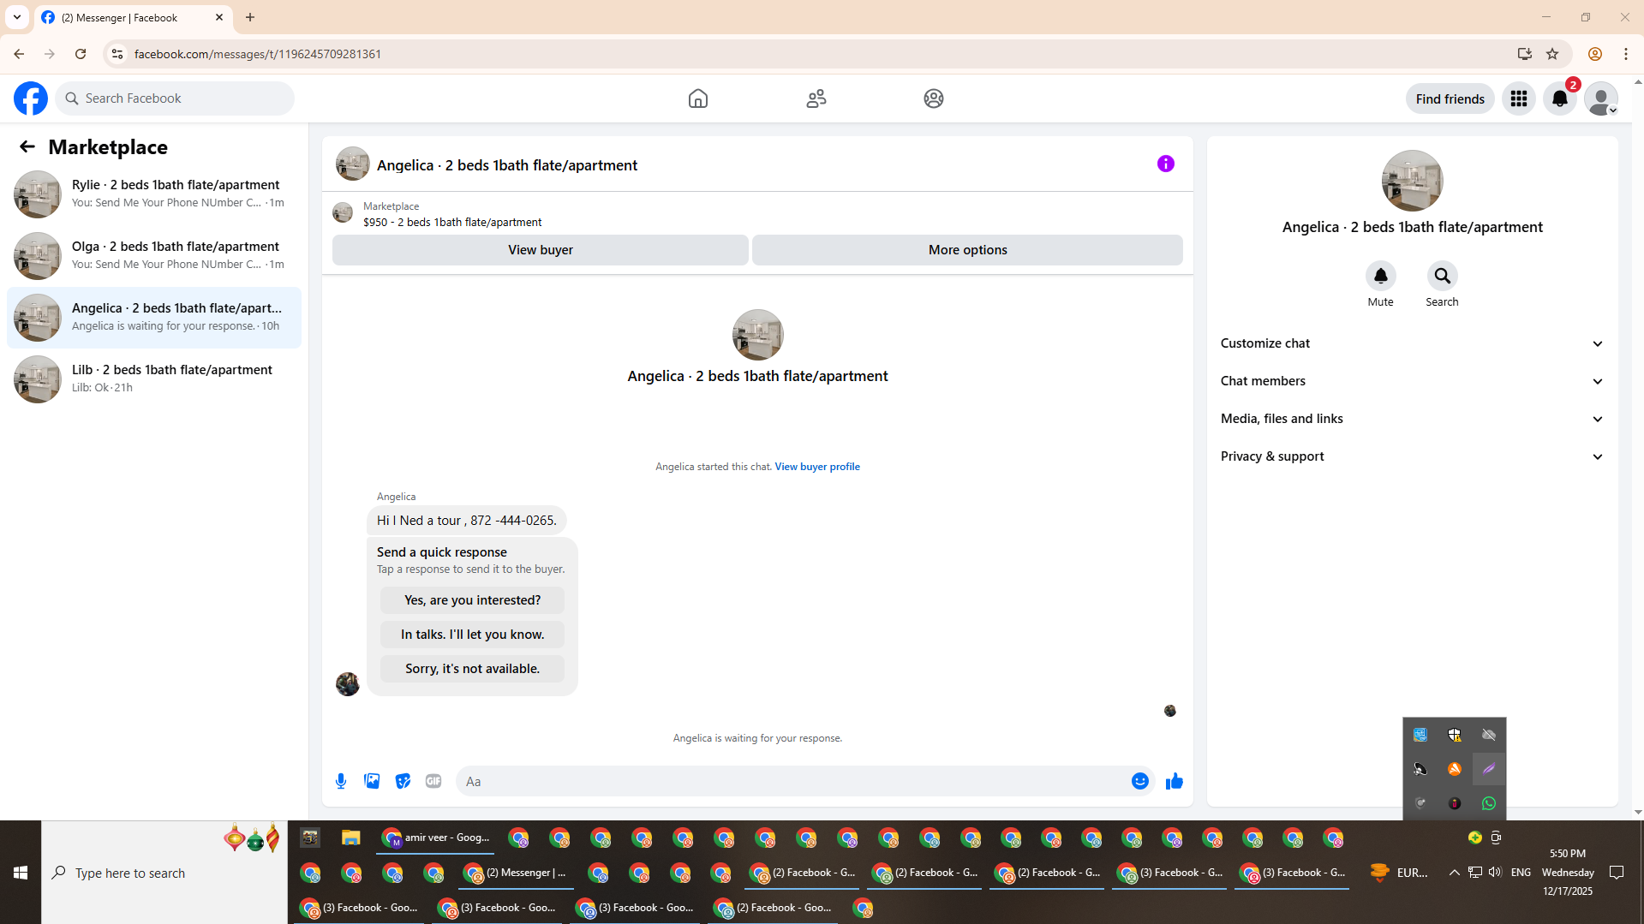The width and height of the screenshot is (1644, 924).
Task: Open Windows notification center icon
Action: 1617,873
